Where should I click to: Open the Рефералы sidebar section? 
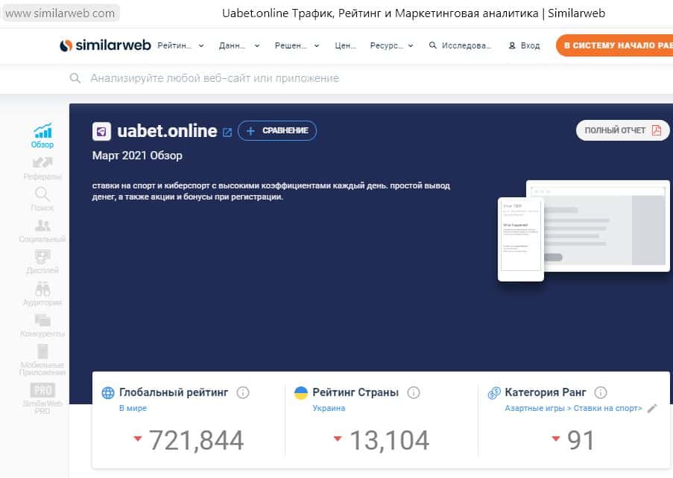[42, 168]
